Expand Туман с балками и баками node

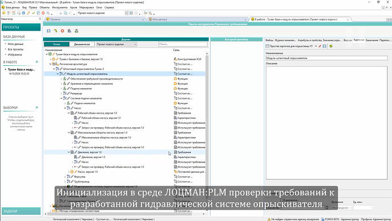coord(51,59)
